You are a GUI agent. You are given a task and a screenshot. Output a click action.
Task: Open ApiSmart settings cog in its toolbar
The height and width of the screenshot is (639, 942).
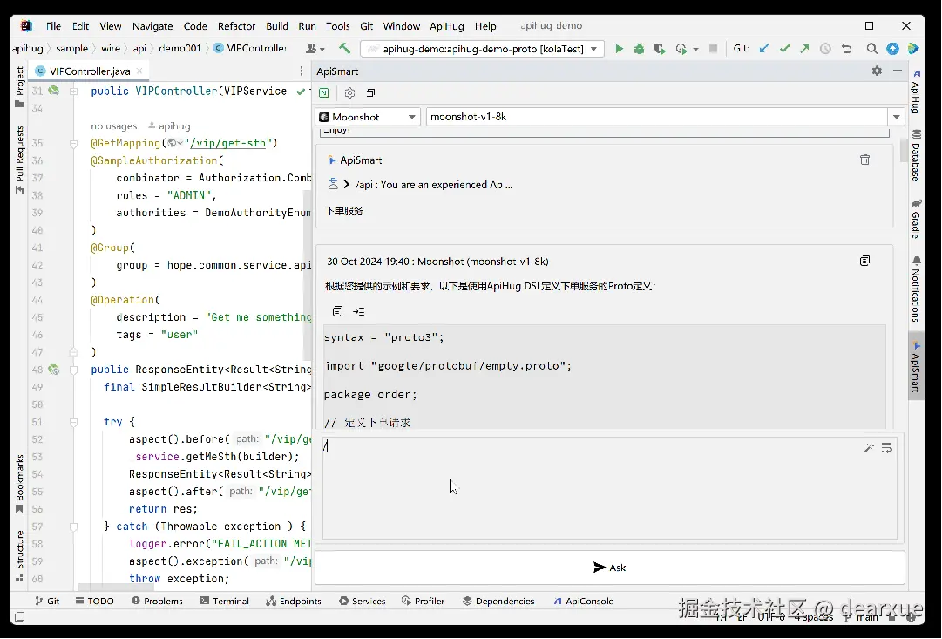click(x=349, y=92)
